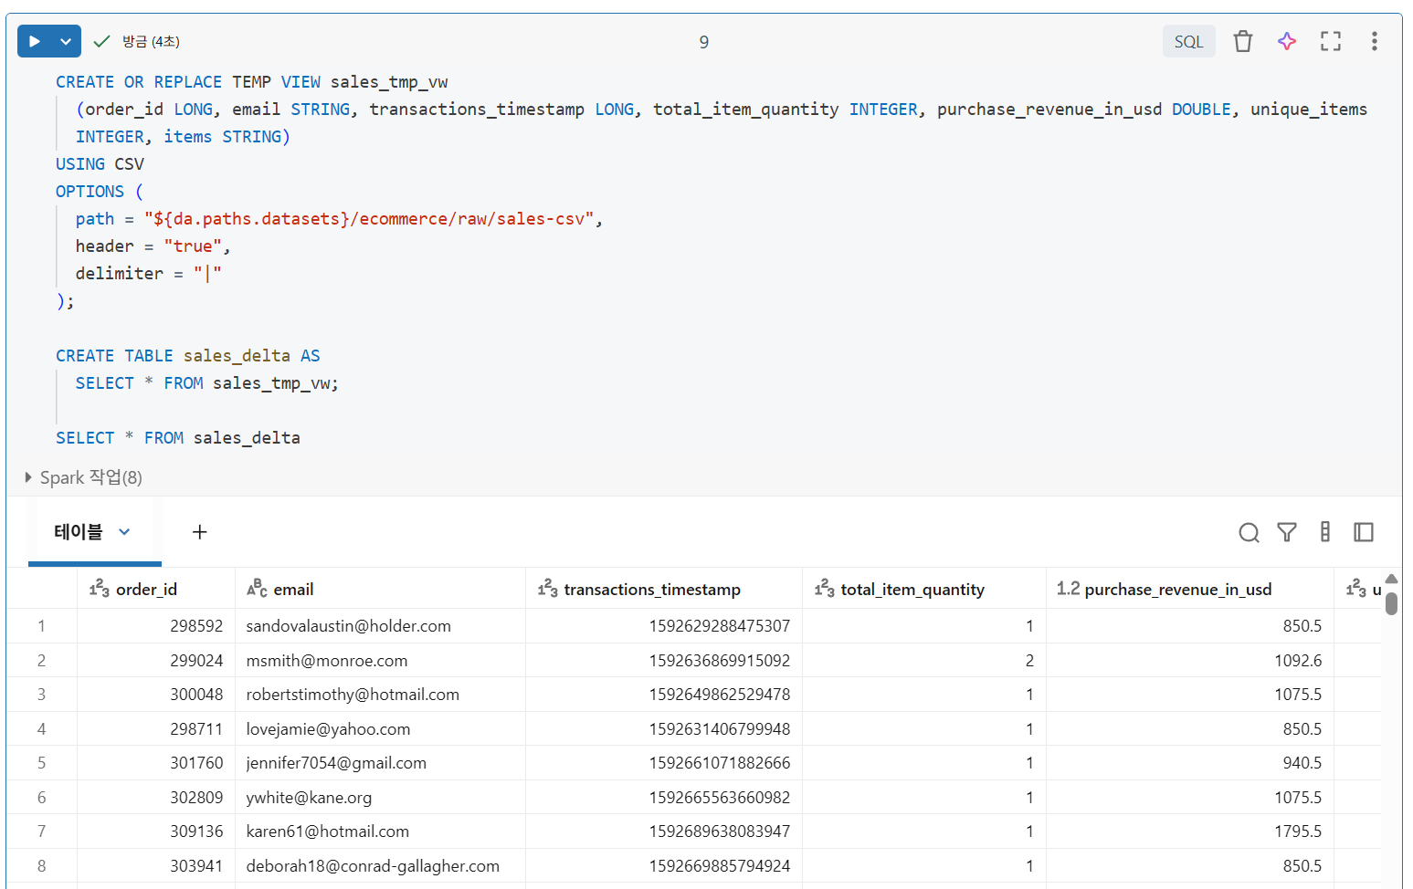The image size is (1413, 889).
Task: Select cell jennifer7054@gmail.com
Action: click(380, 763)
